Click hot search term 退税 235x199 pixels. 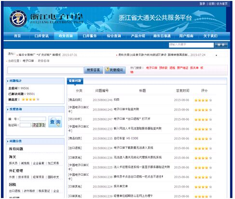coord(172,68)
